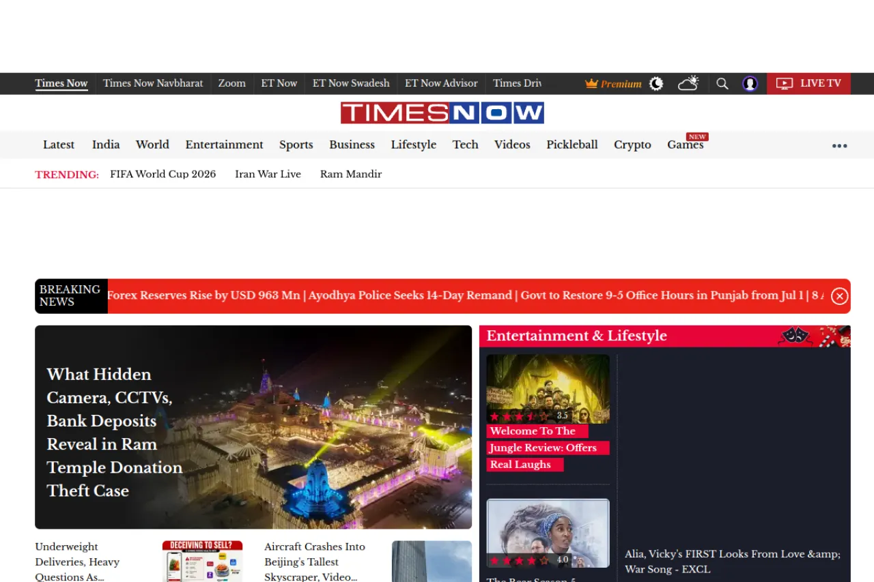874x582 pixels.
Task: Open trending Iran War Live
Action: click(x=268, y=174)
